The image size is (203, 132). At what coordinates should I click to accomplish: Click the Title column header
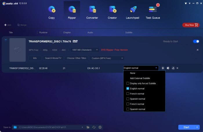11,32
